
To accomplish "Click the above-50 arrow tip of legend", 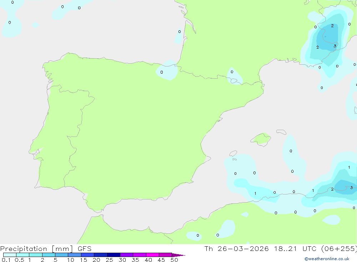I will (x=178, y=255).
